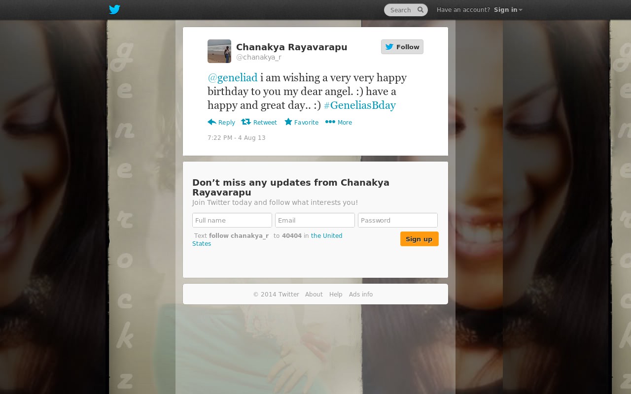Open the #GeneliasBday hashtag
Screen dimensions: 631x394
(360, 105)
